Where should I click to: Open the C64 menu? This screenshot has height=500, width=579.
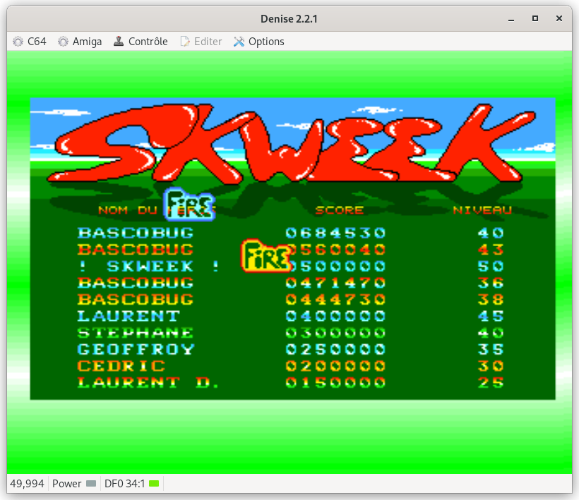[30, 42]
